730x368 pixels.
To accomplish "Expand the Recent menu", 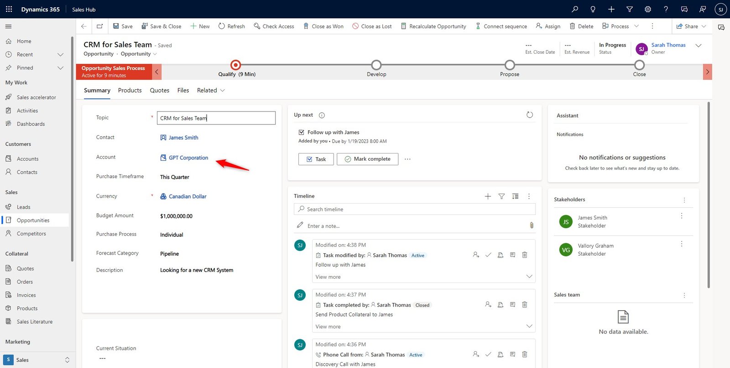I will pyautogui.click(x=60, y=55).
